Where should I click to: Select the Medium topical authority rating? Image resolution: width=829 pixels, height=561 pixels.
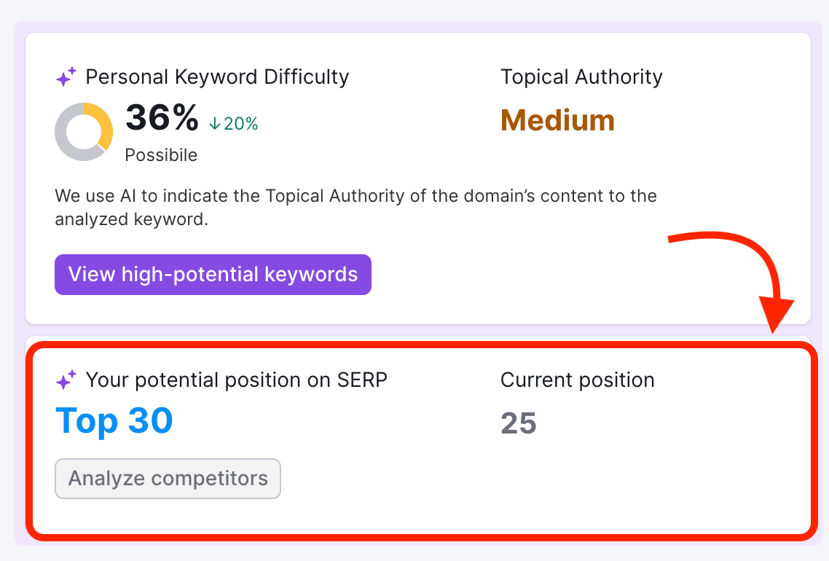coord(557,120)
